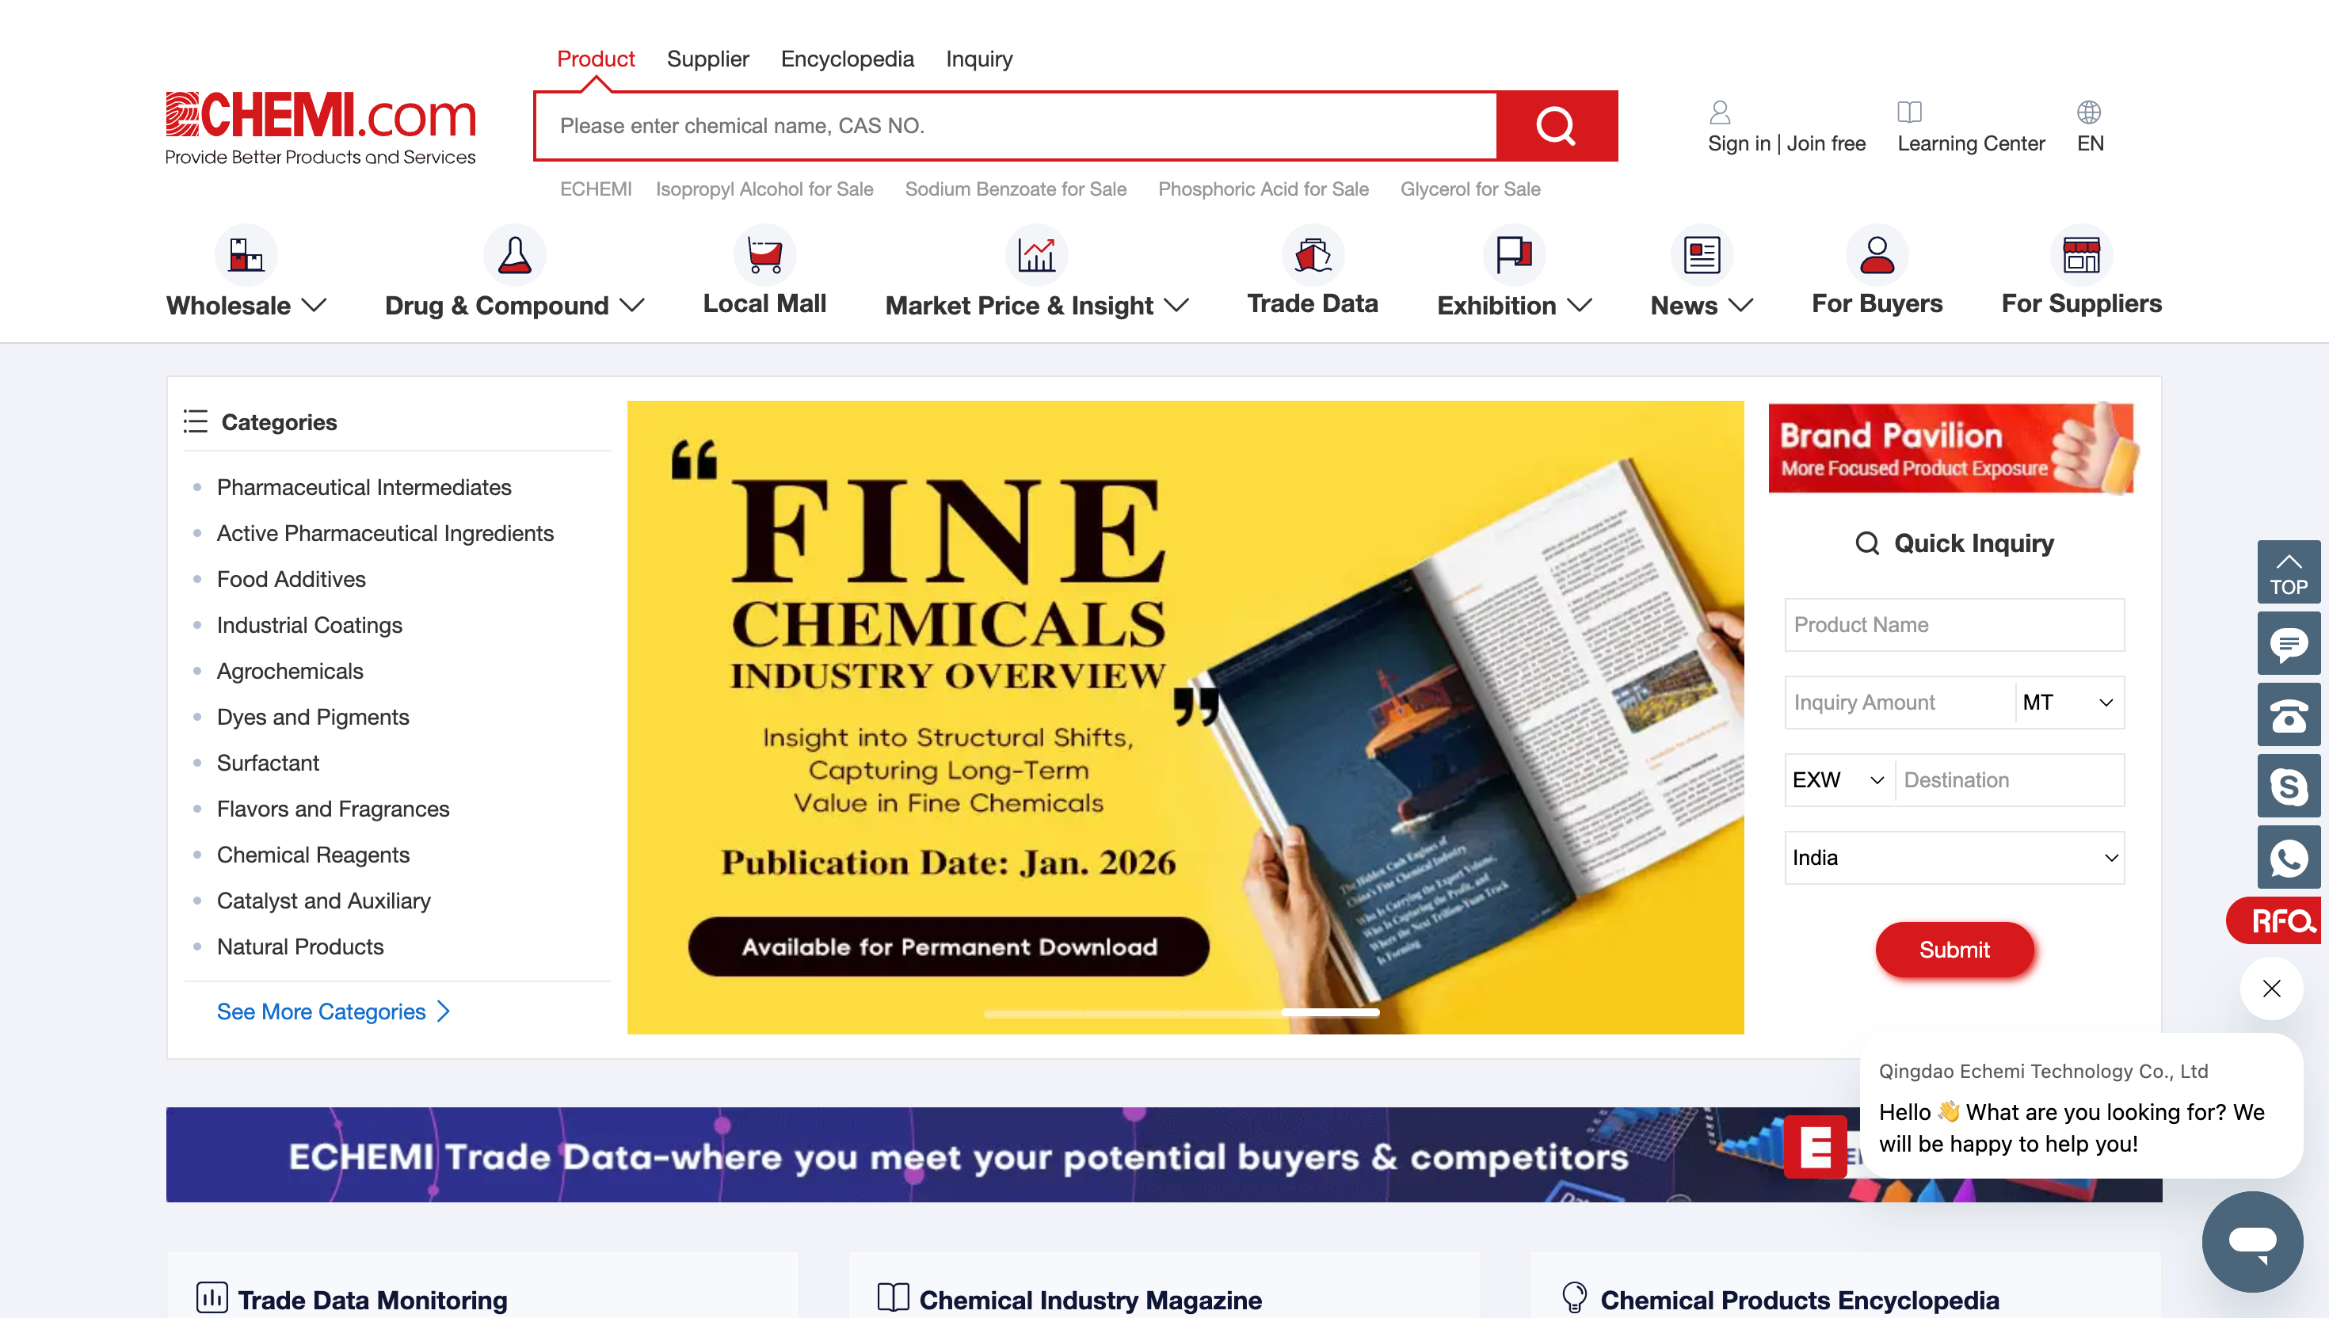The width and height of the screenshot is (2329, 1318).
Task: Open the live chat bubble launcher
Action: point(2252,1241)
